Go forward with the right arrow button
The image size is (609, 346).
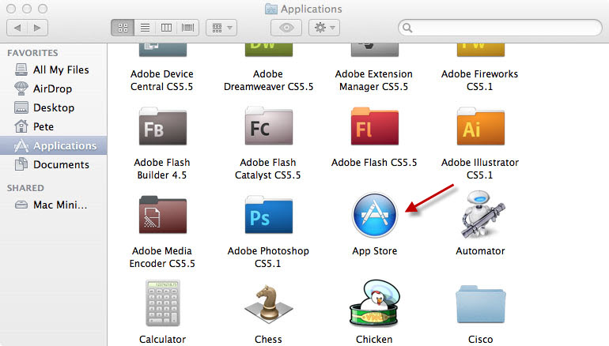pos(37,28)
